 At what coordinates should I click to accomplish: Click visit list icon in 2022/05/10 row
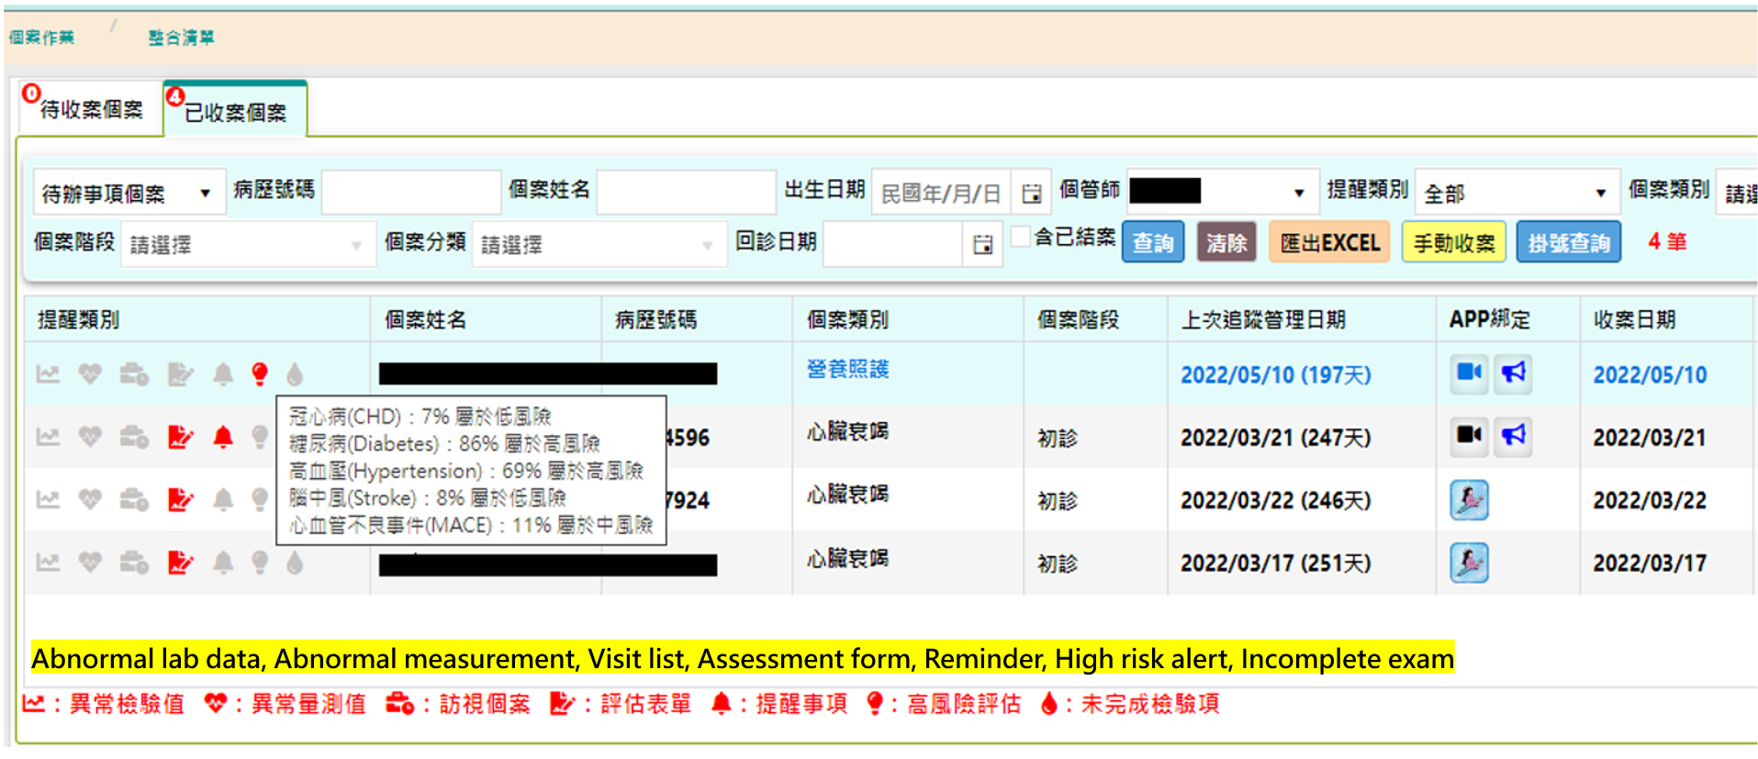click(x=134, y=374)
